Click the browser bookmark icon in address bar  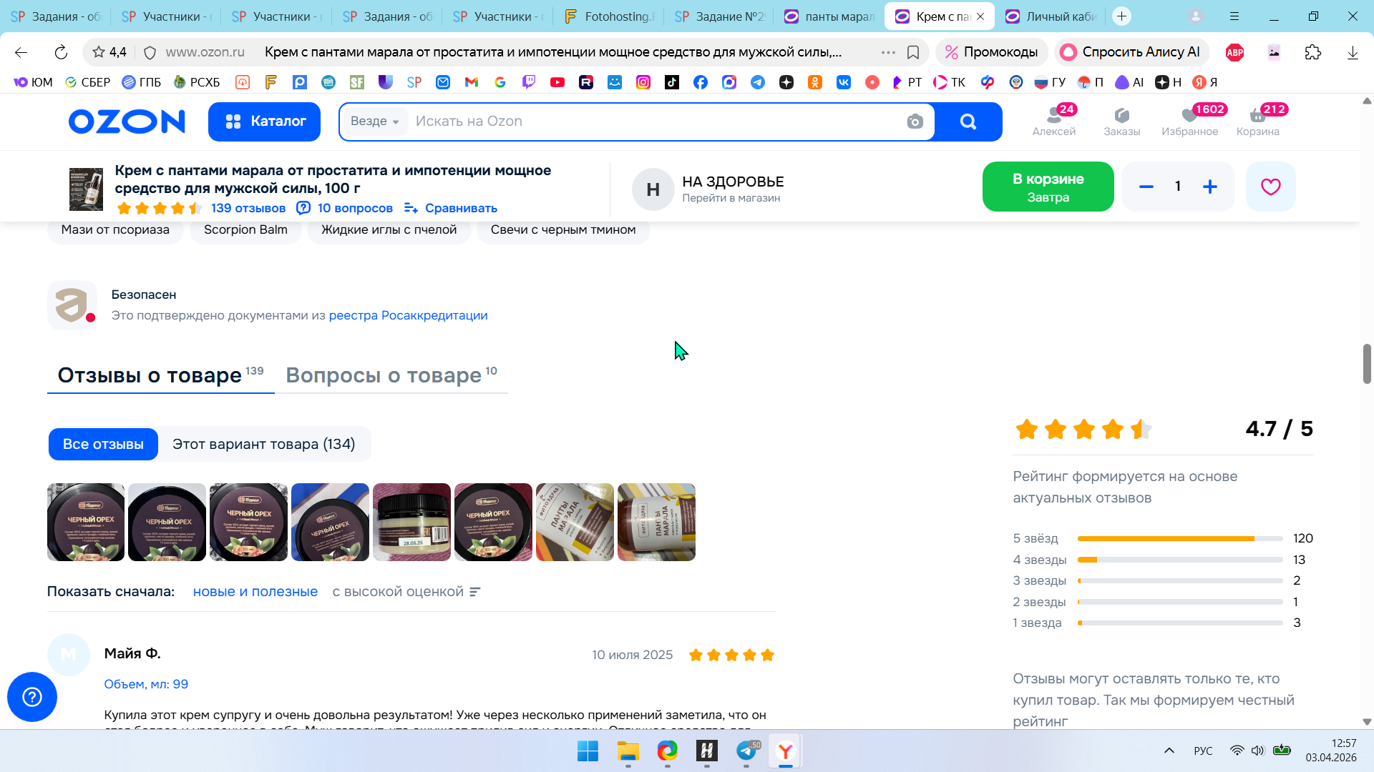tap(913, 52)
